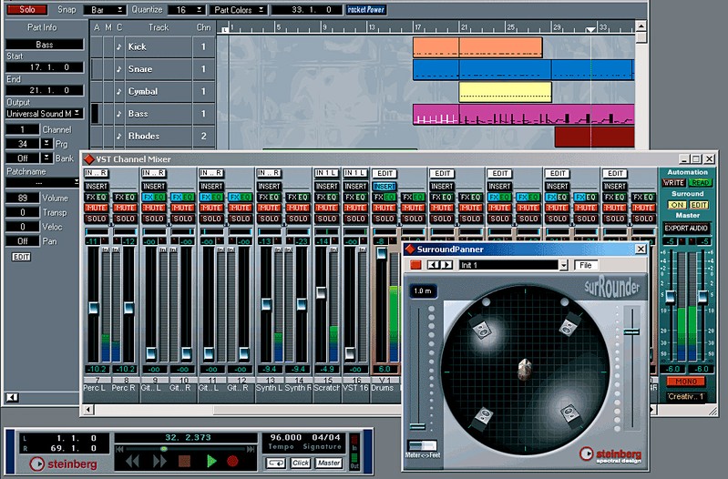The height and width of the screenshot is (479, 728).
Task: Click the note icon on Kick track
Action: tap(119, 46)
